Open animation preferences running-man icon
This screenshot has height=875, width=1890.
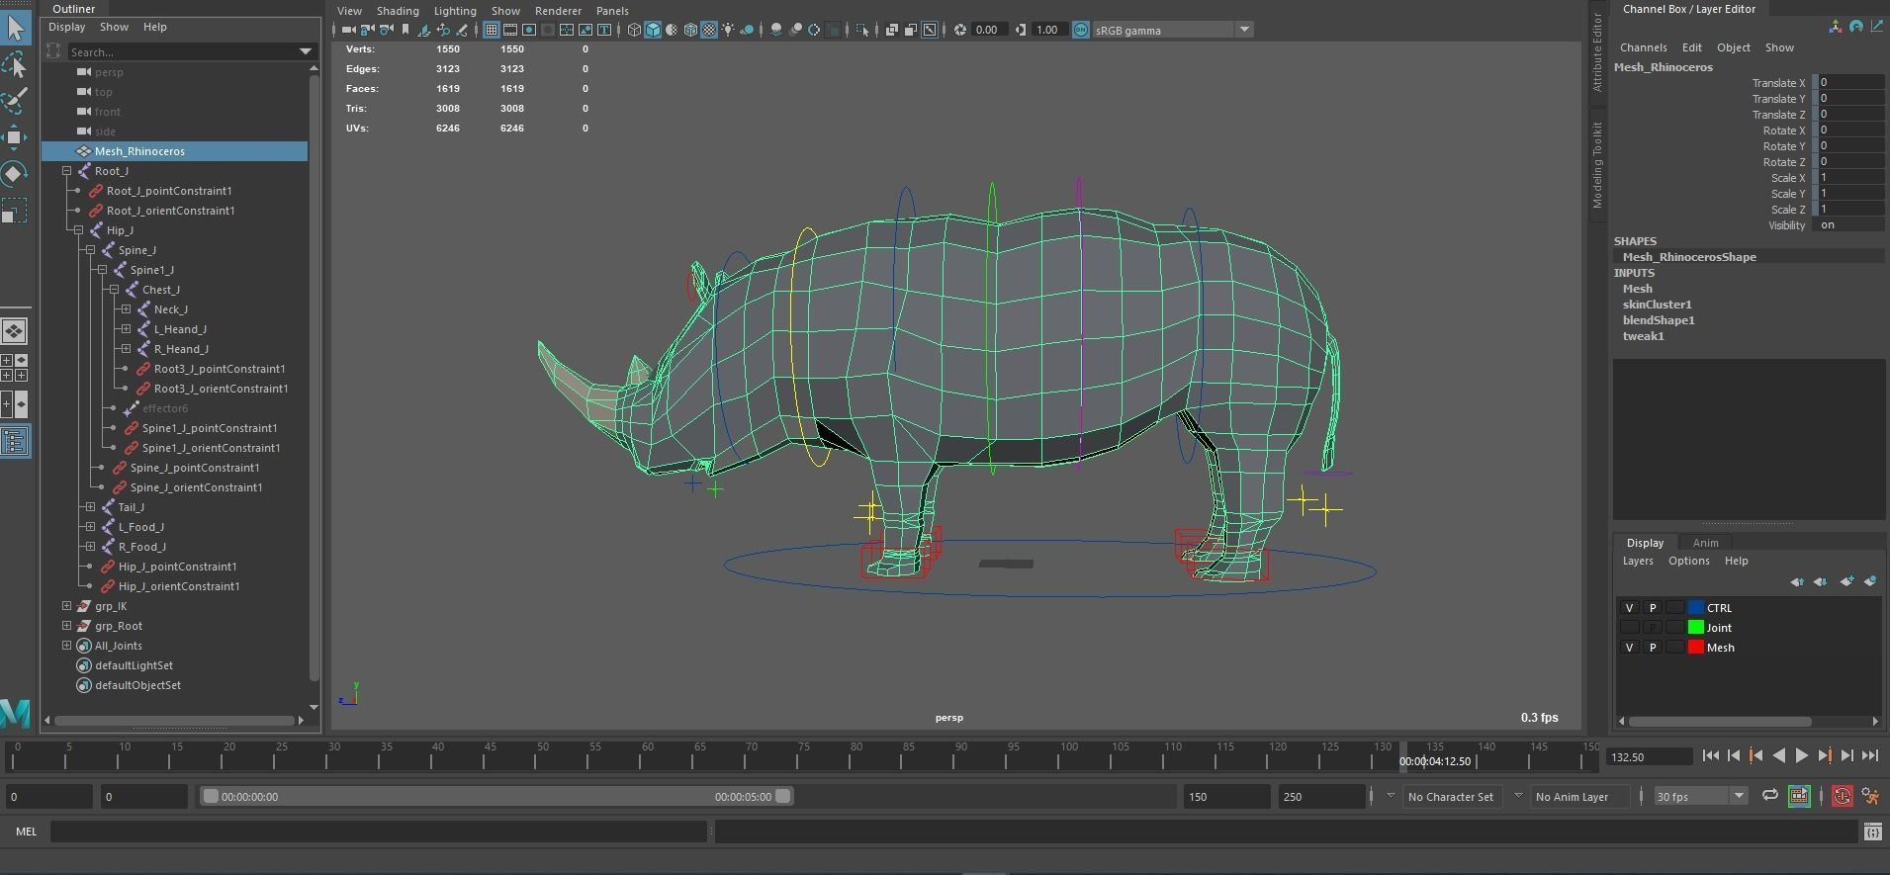[1870, 796]
